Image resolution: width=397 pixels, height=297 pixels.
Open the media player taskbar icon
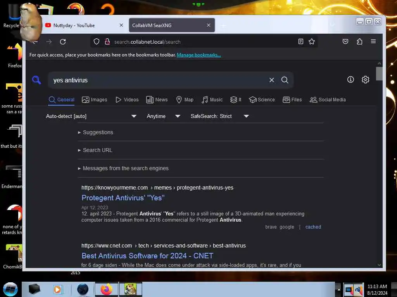[57, 289]
